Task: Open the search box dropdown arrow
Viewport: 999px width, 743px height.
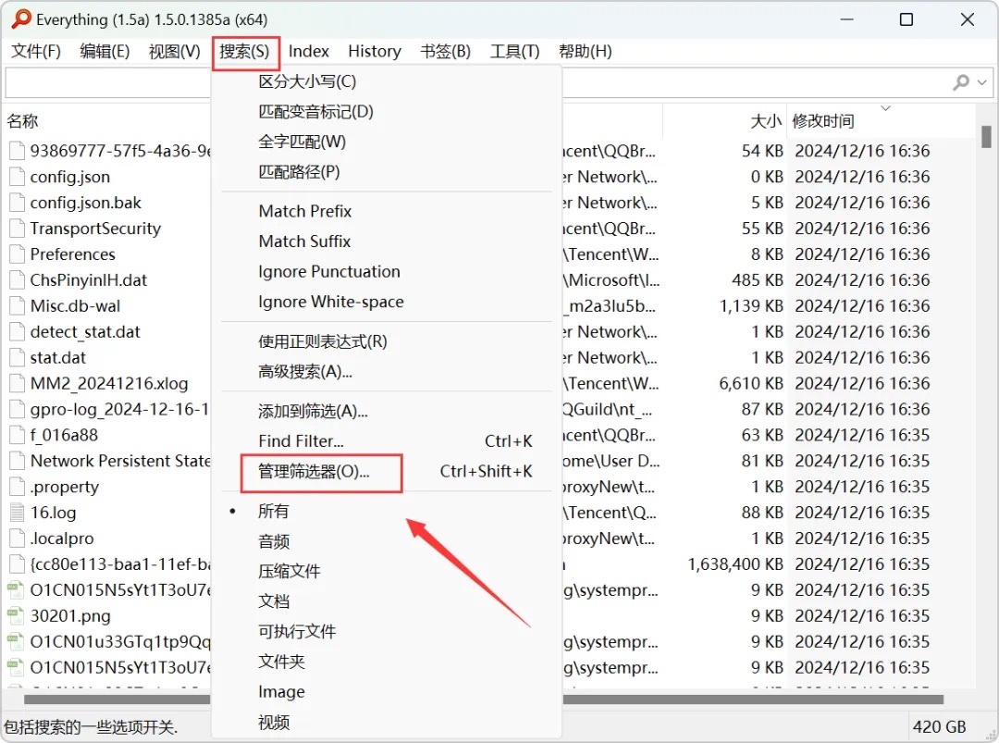Action: pyautogui.click(x=981, y=82)
